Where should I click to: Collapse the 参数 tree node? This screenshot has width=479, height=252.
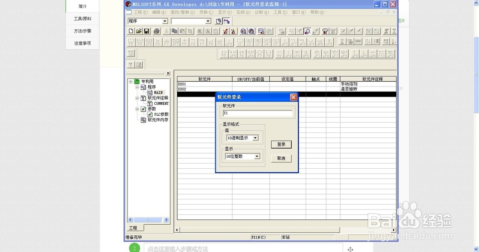pos(137,109)
